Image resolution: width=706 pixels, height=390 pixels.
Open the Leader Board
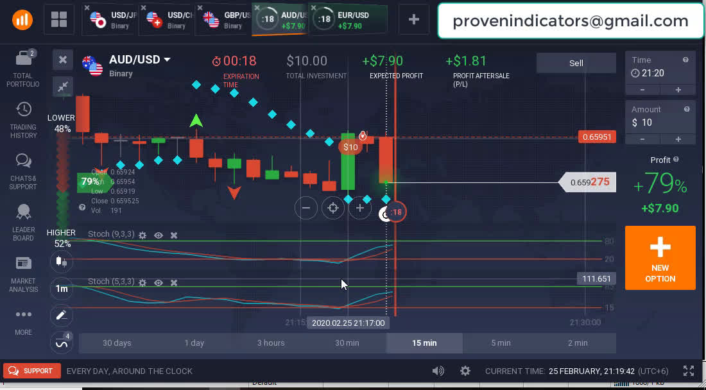click(23, 222)
